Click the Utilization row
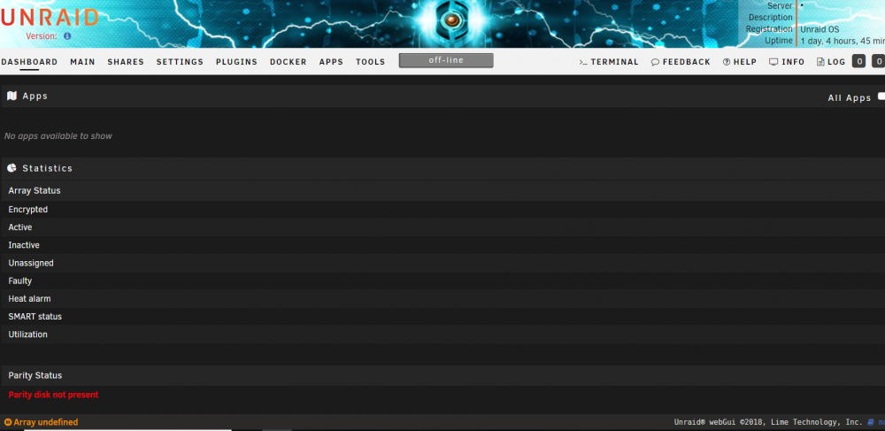The height and width of the screenshot is (431, 885). point(442,335)
